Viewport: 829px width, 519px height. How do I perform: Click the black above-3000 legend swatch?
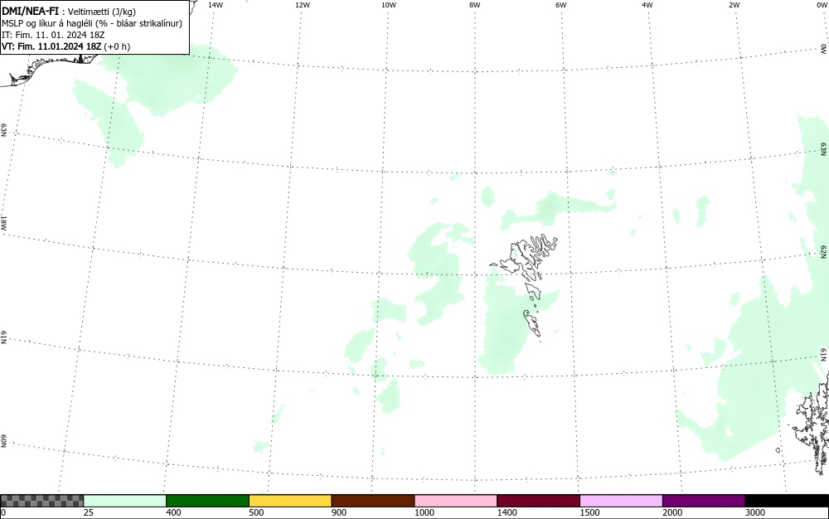[x=787, y=501]
